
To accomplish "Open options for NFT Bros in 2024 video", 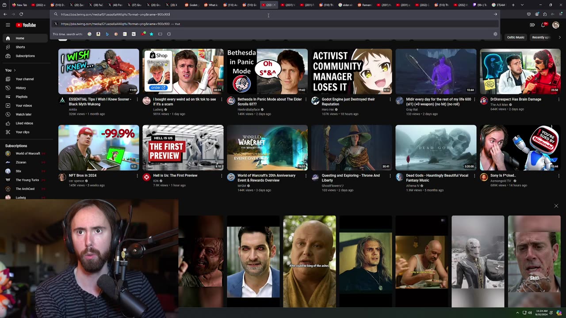I will (137, 176).
